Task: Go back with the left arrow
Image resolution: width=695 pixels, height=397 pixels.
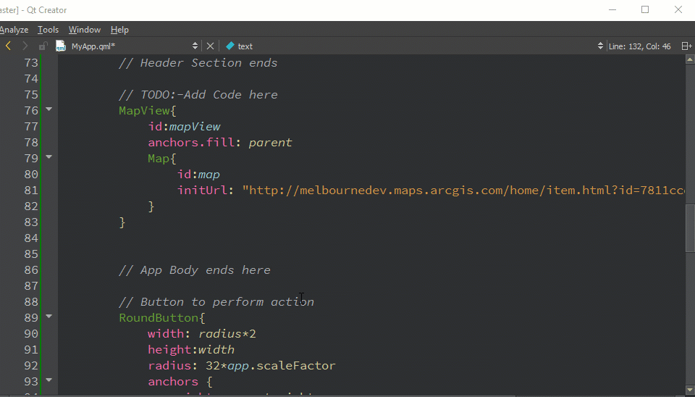Action: (8, 46)
